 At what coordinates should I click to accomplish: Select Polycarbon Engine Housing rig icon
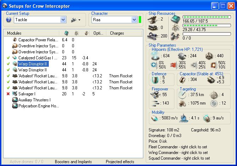pos(15,106)
